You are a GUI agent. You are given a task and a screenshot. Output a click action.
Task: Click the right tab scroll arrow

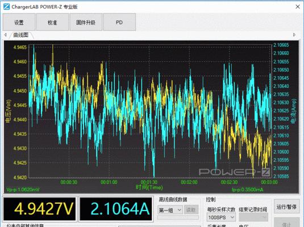[294, 35]
